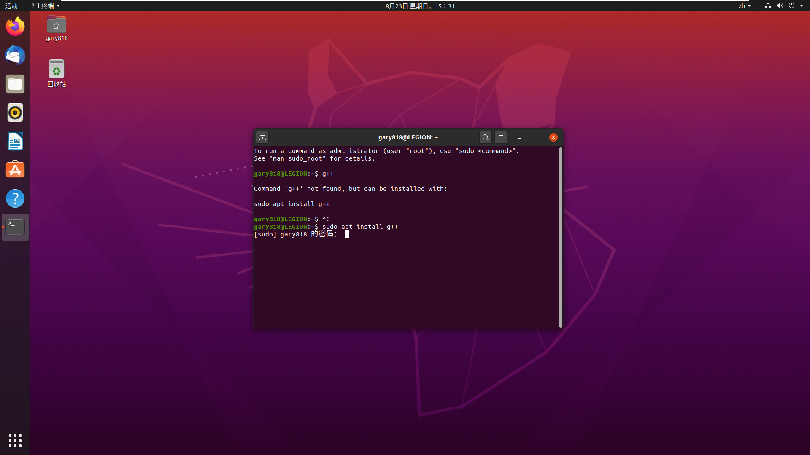Select the Terminal icon in dock
810x455 pixels.
click(x=15, y=227)
